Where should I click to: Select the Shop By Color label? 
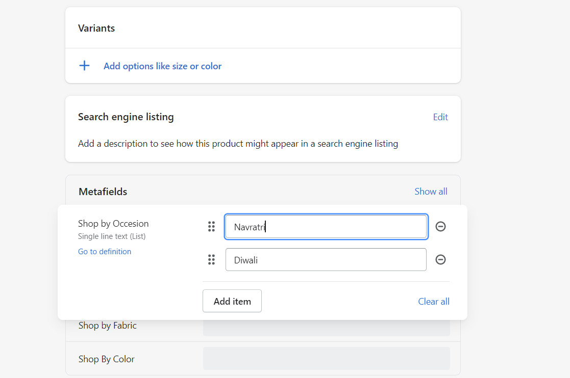107,359
